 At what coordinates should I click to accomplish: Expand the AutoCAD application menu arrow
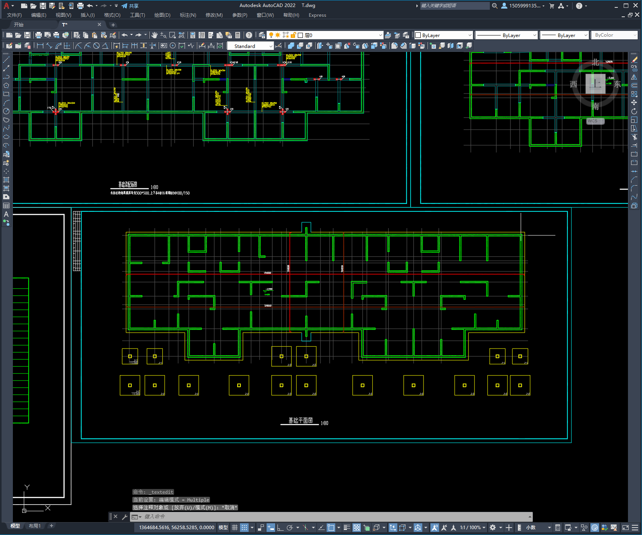[x=13, y=6]
